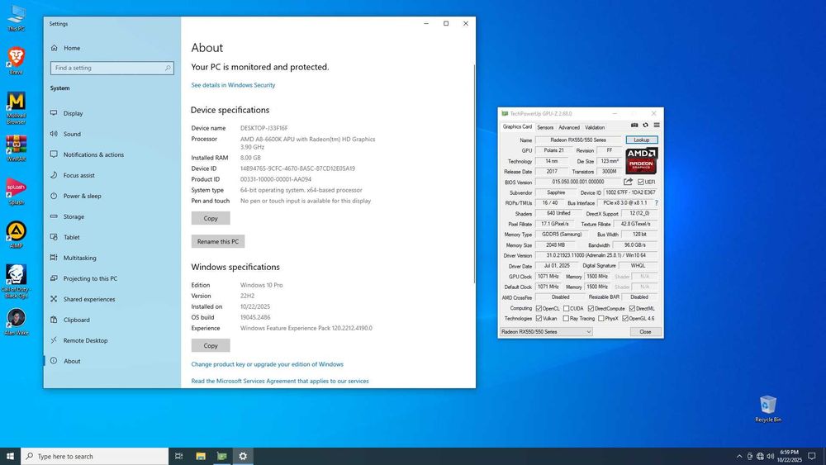Toggle the UEFI checkbox
The height and width of the screenshot is (465, 826).
(641, 183)
